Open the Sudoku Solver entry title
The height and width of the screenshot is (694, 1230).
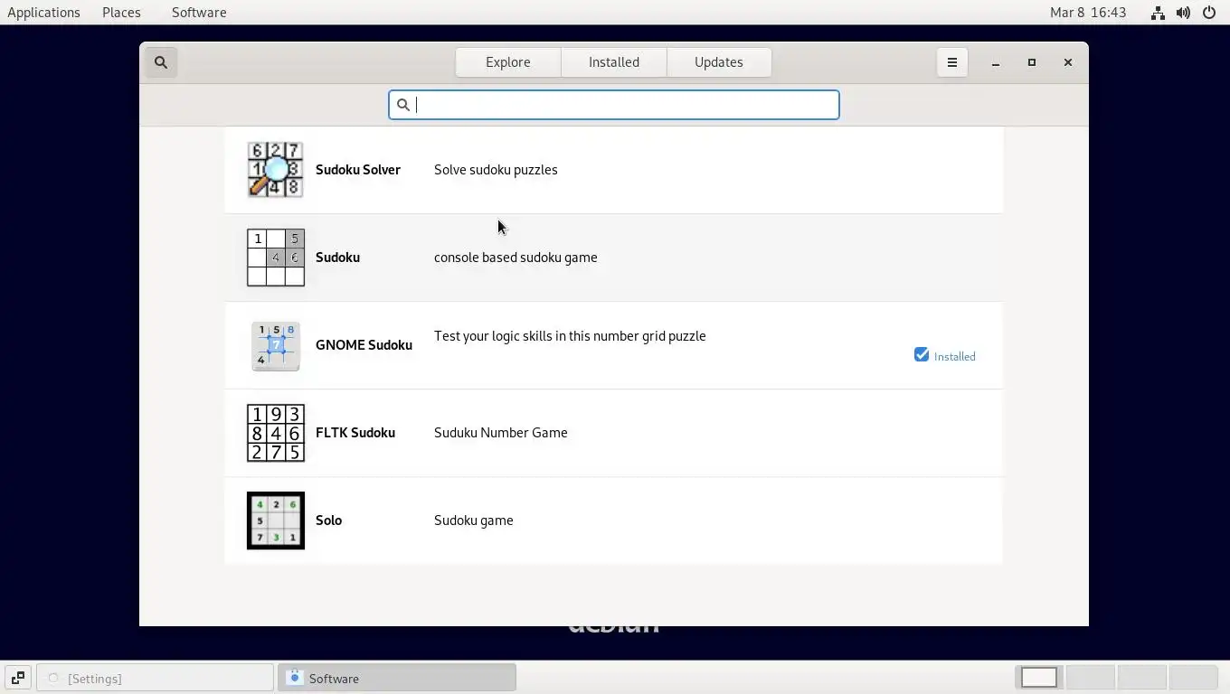tap(358, 170)
